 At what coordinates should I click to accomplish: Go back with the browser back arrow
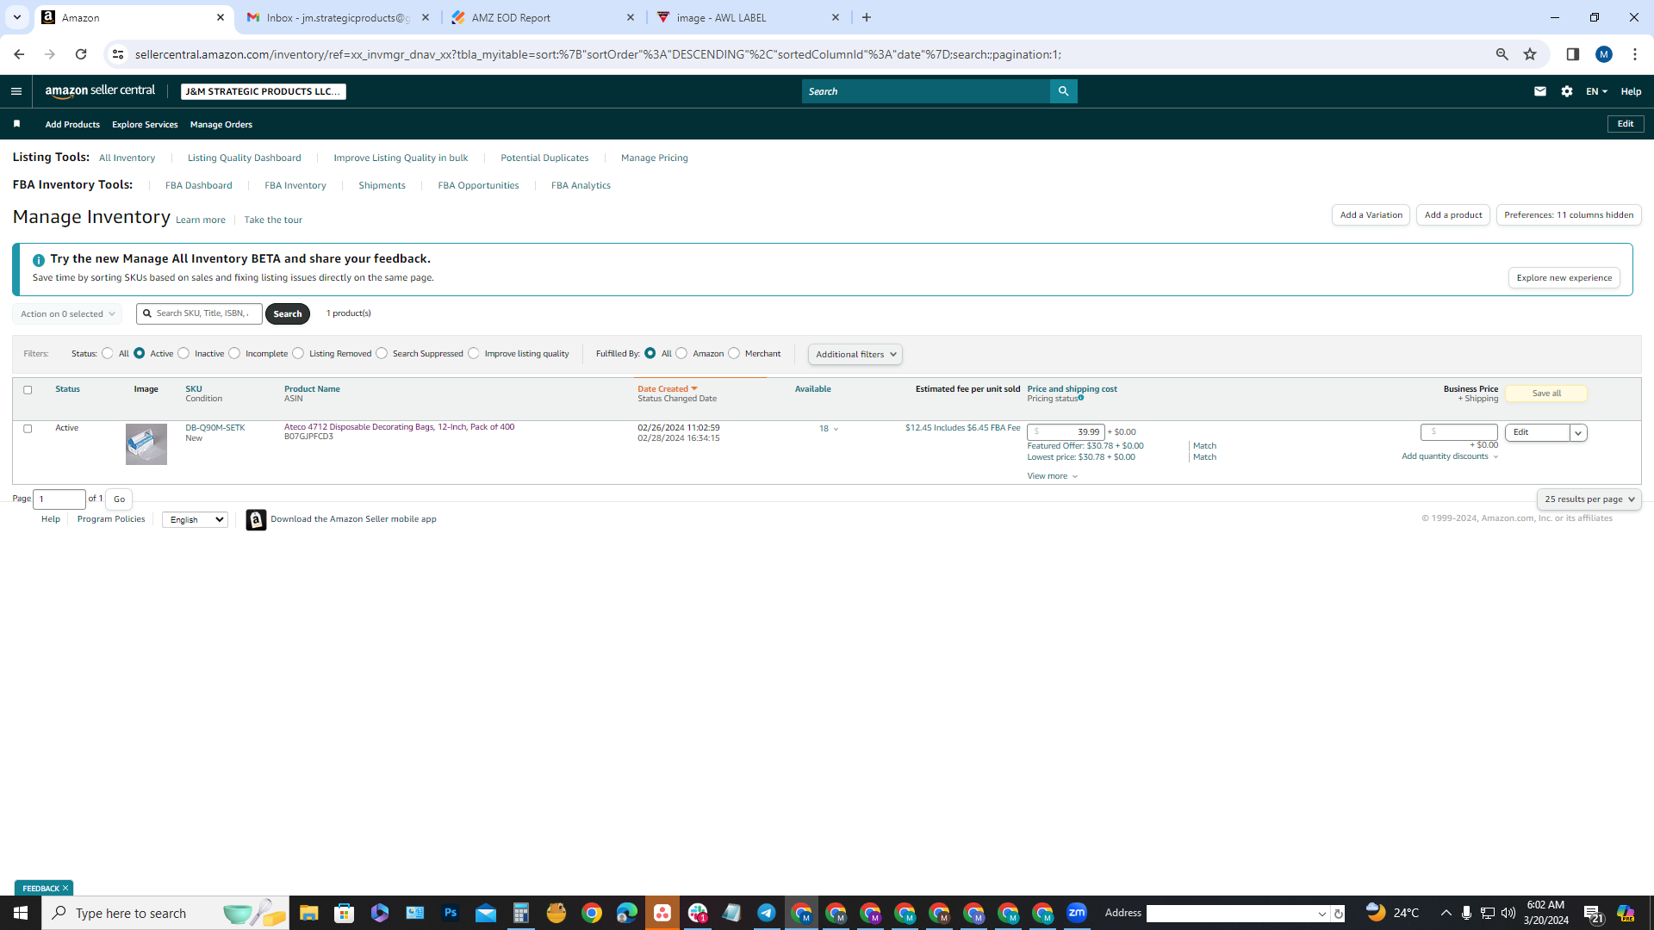(19, 54)
